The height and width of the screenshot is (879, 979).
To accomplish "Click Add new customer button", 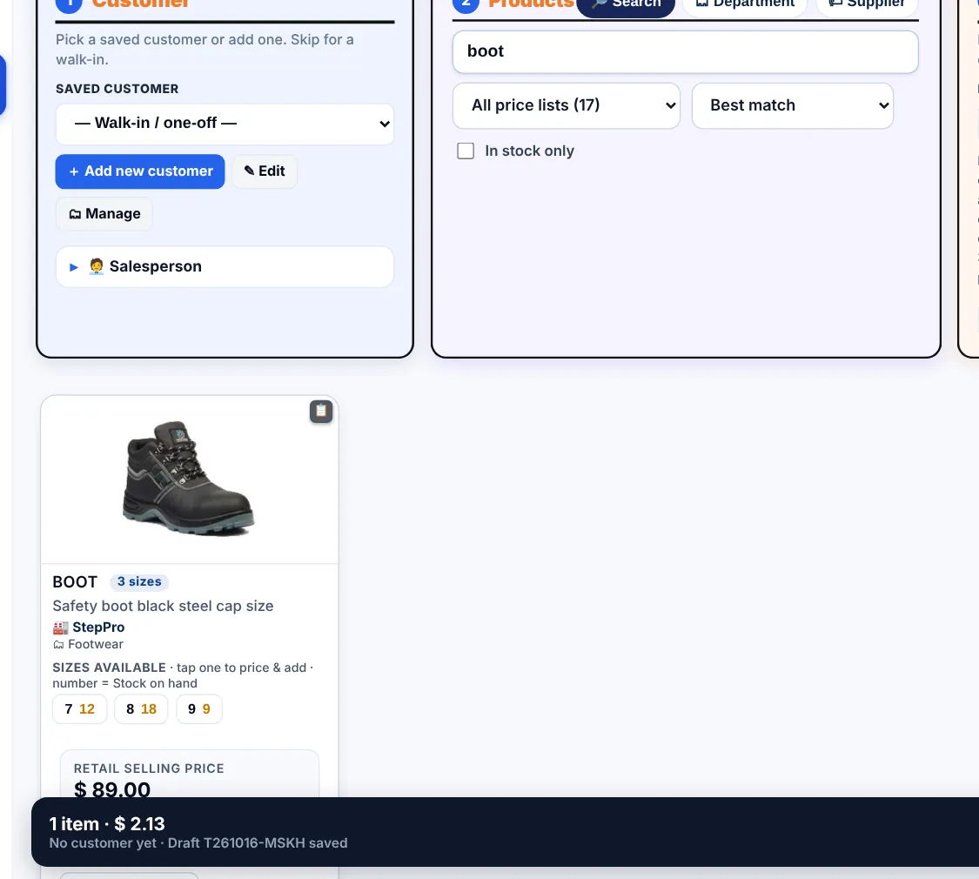I will pos(140,171).
